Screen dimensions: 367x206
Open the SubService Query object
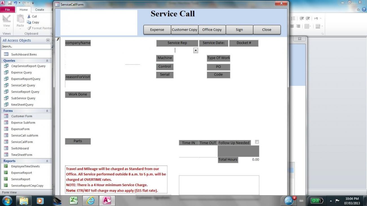pos(23,98)
